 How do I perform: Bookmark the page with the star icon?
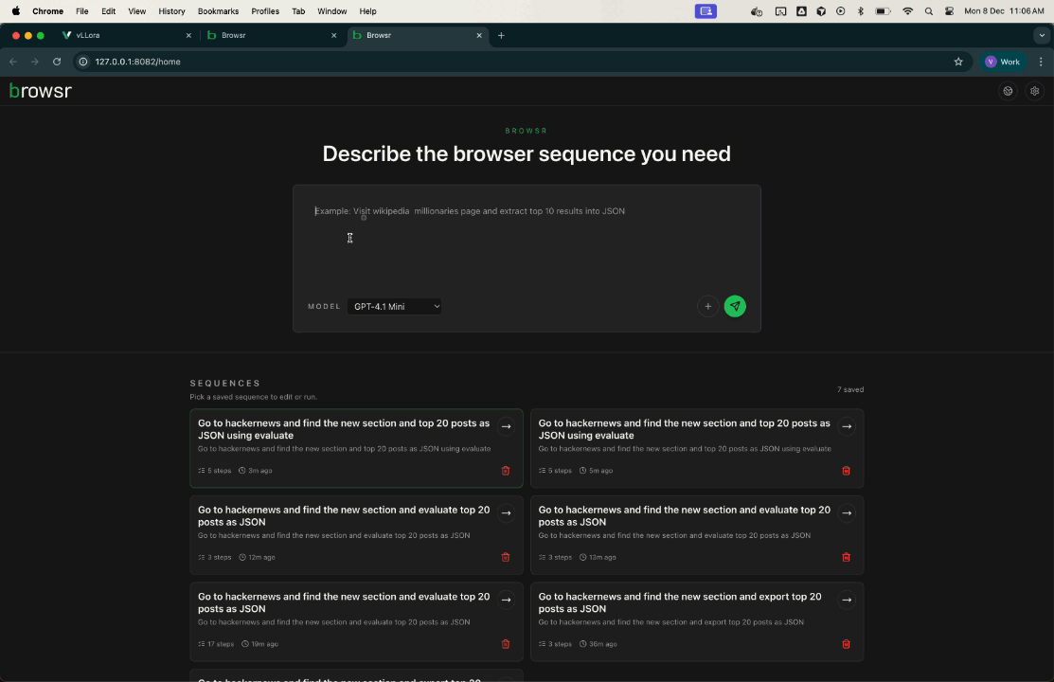958,61
